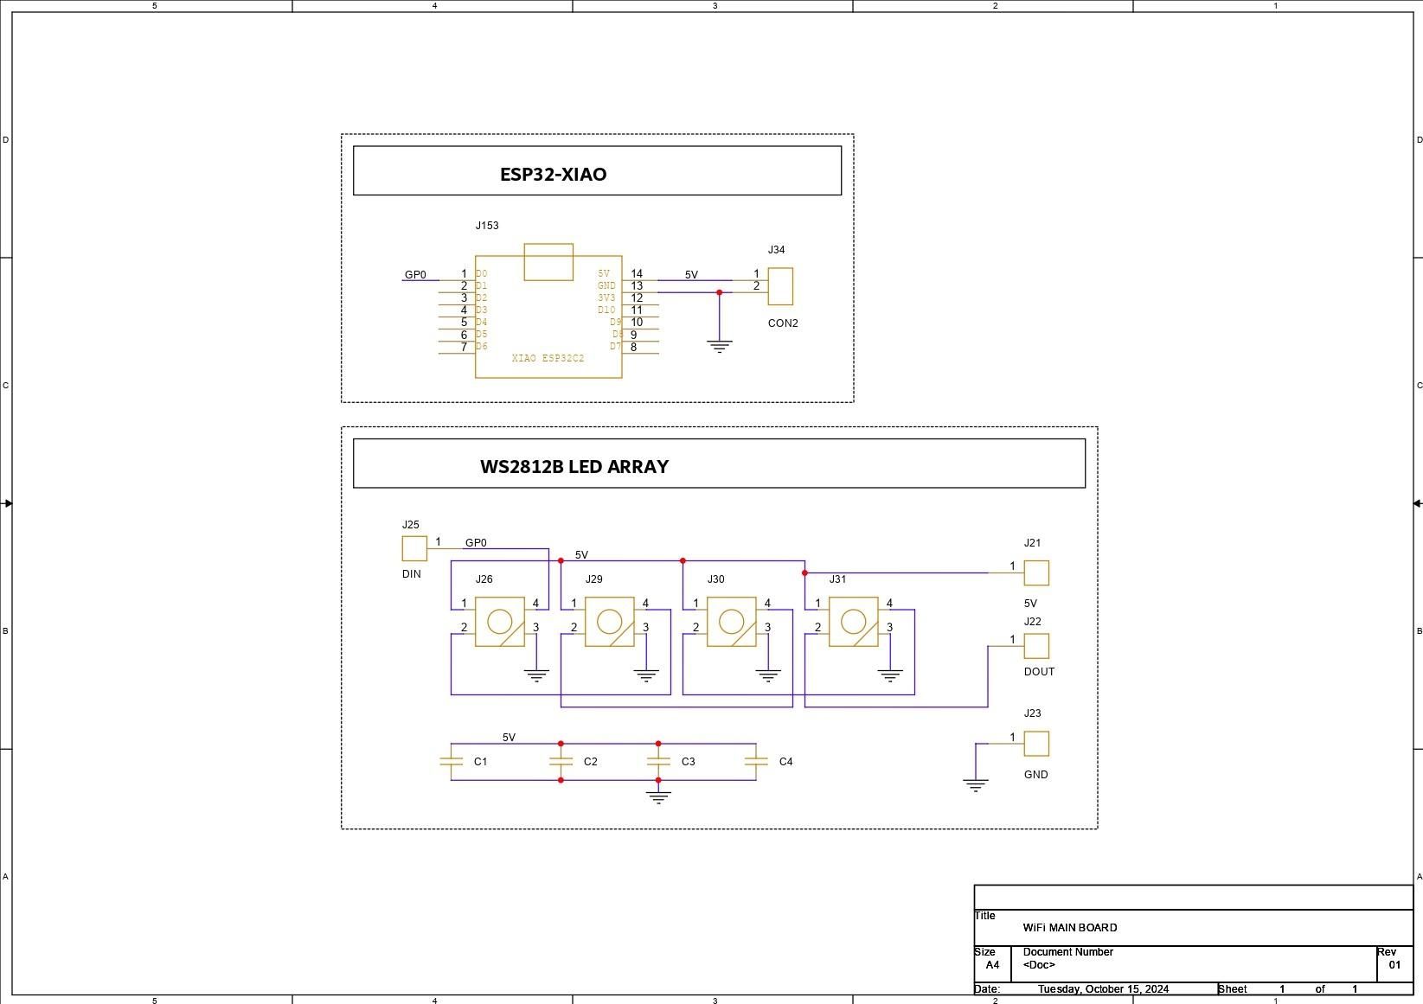Click the junction dot on the 5V wire above J31
The image size is (1423, 1004).
804,572
